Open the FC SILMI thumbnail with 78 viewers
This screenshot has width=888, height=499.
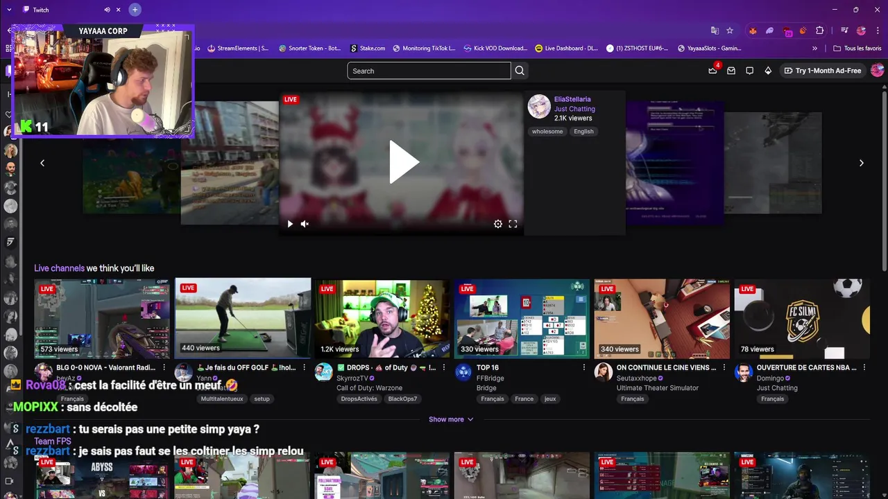(x=802, y=318)
